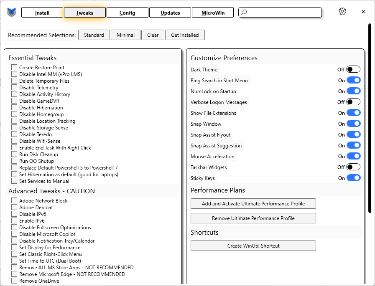Switch to the Install tab

[42, 13]
